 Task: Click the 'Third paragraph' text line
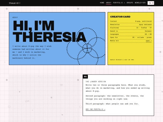coord(112,104)
